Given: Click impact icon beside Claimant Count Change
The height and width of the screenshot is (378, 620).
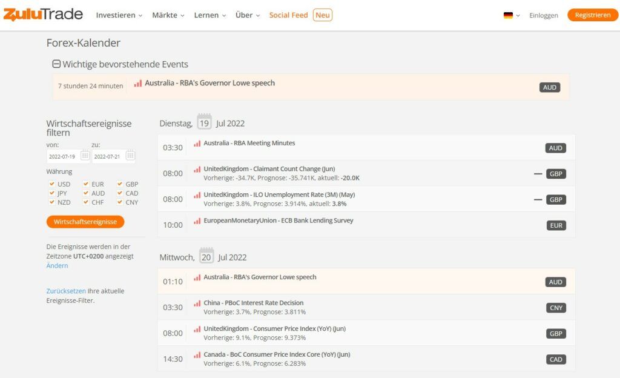Looking at the screenshot, I should (197, 169).
